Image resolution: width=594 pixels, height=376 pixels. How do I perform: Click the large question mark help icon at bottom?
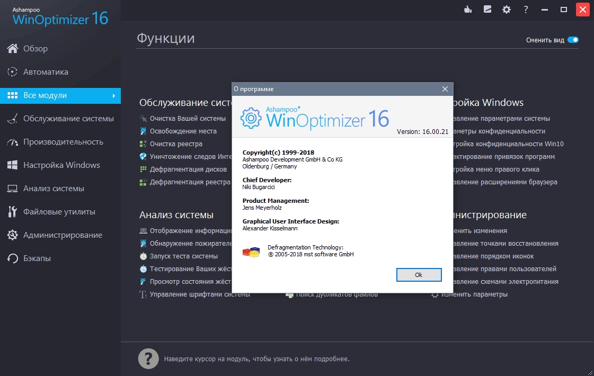pos(148,359)
